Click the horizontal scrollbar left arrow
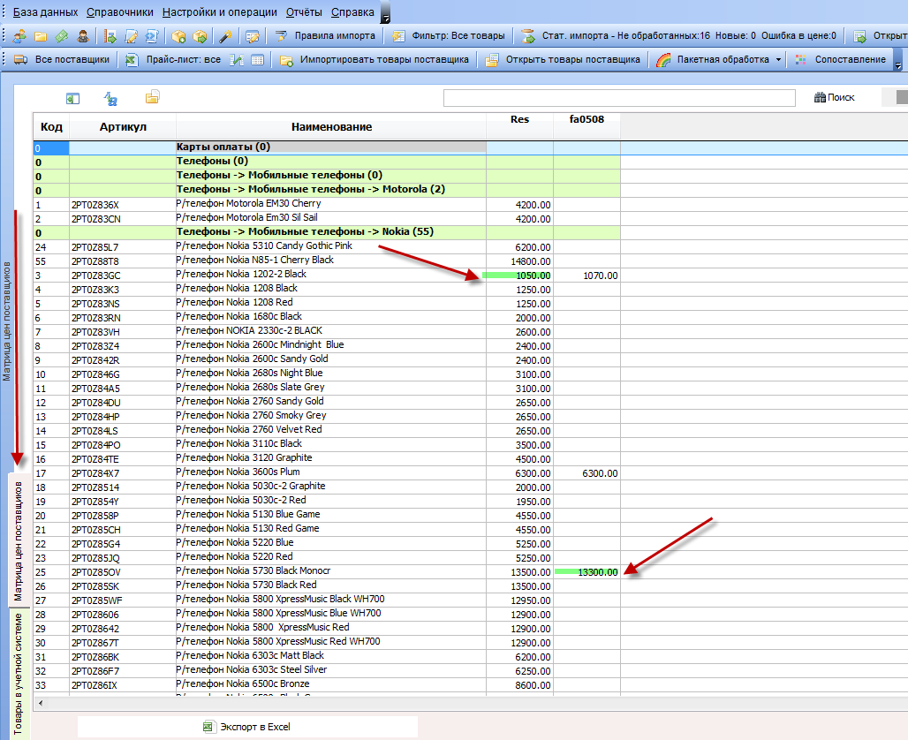 41,703
